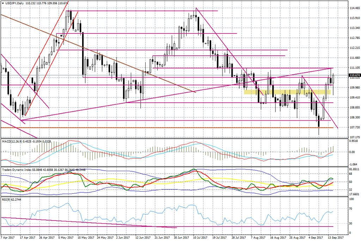Click the 7 Apr 2017 date label

tap(8, 237)
